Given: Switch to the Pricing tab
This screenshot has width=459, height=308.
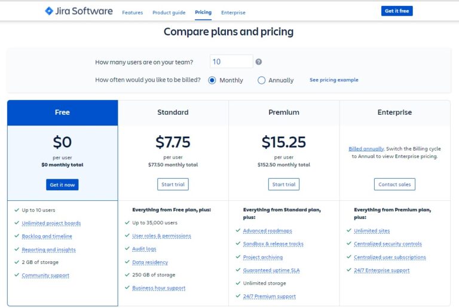Looking at the screenshot, I should (x=203, y=13).
